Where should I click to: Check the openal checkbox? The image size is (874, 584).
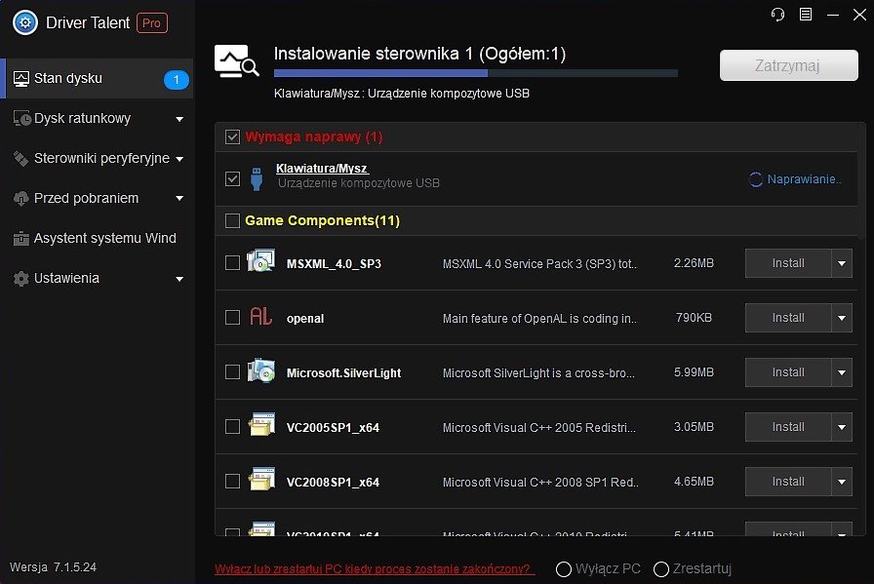click(x=232, y=318)
